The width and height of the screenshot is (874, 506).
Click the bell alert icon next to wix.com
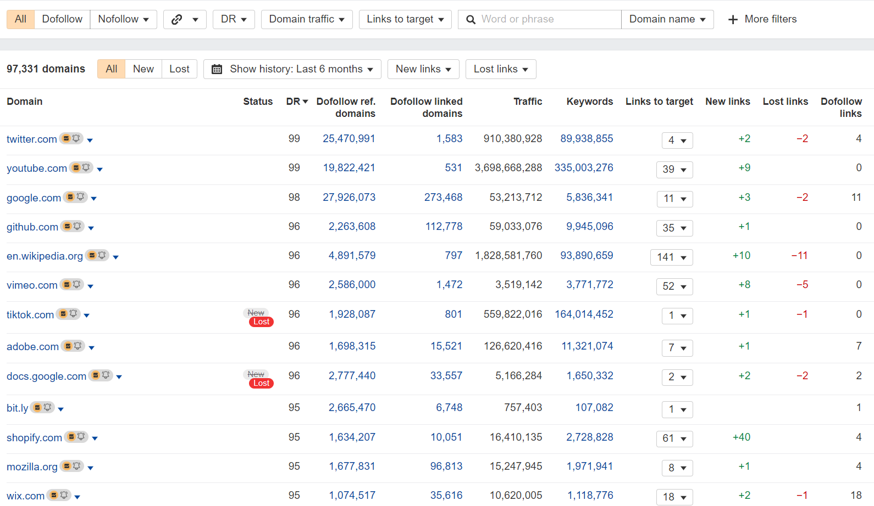64,495
